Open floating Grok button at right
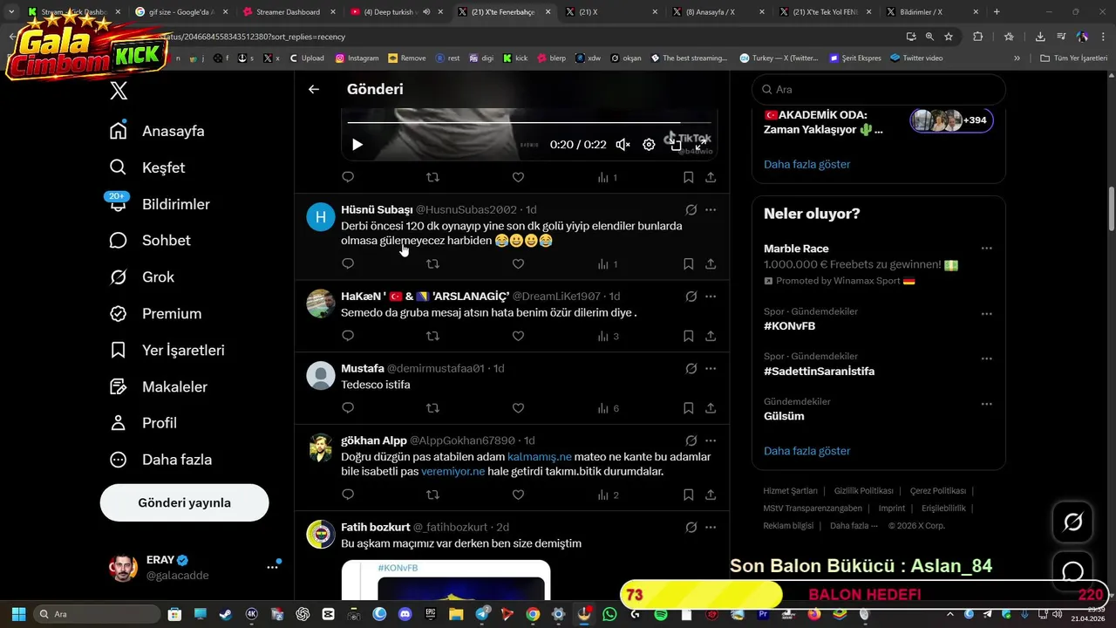The image size is (1116, 628). pyautogui.click(x=1073, y=522)
